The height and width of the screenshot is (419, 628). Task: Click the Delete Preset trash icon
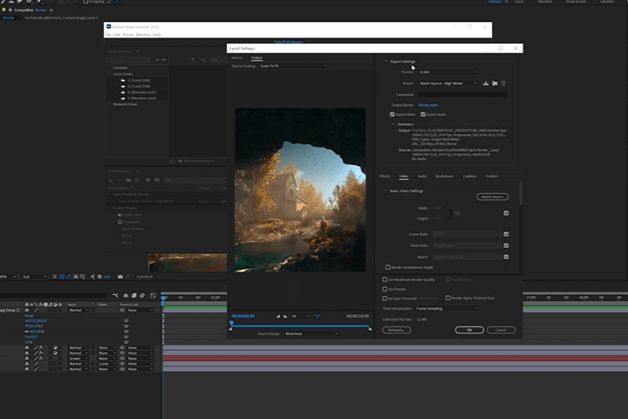[503, 84]
